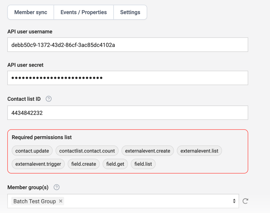Go to the Settings tab

click(130, 13)
